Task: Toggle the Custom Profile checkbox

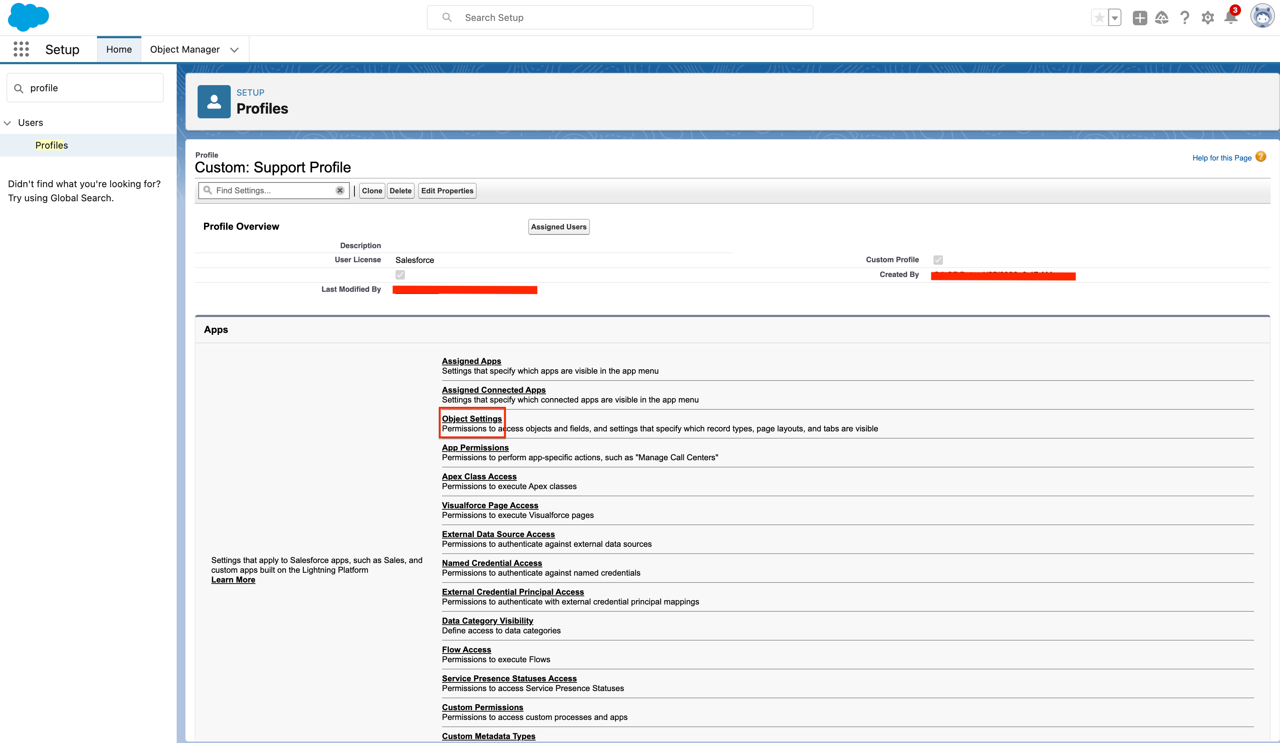Action: (938, 260)
